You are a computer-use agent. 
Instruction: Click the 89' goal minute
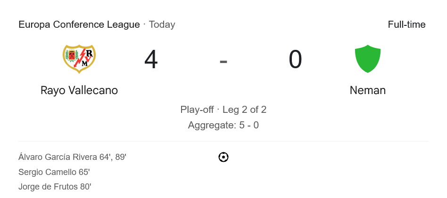coord(120,157)
